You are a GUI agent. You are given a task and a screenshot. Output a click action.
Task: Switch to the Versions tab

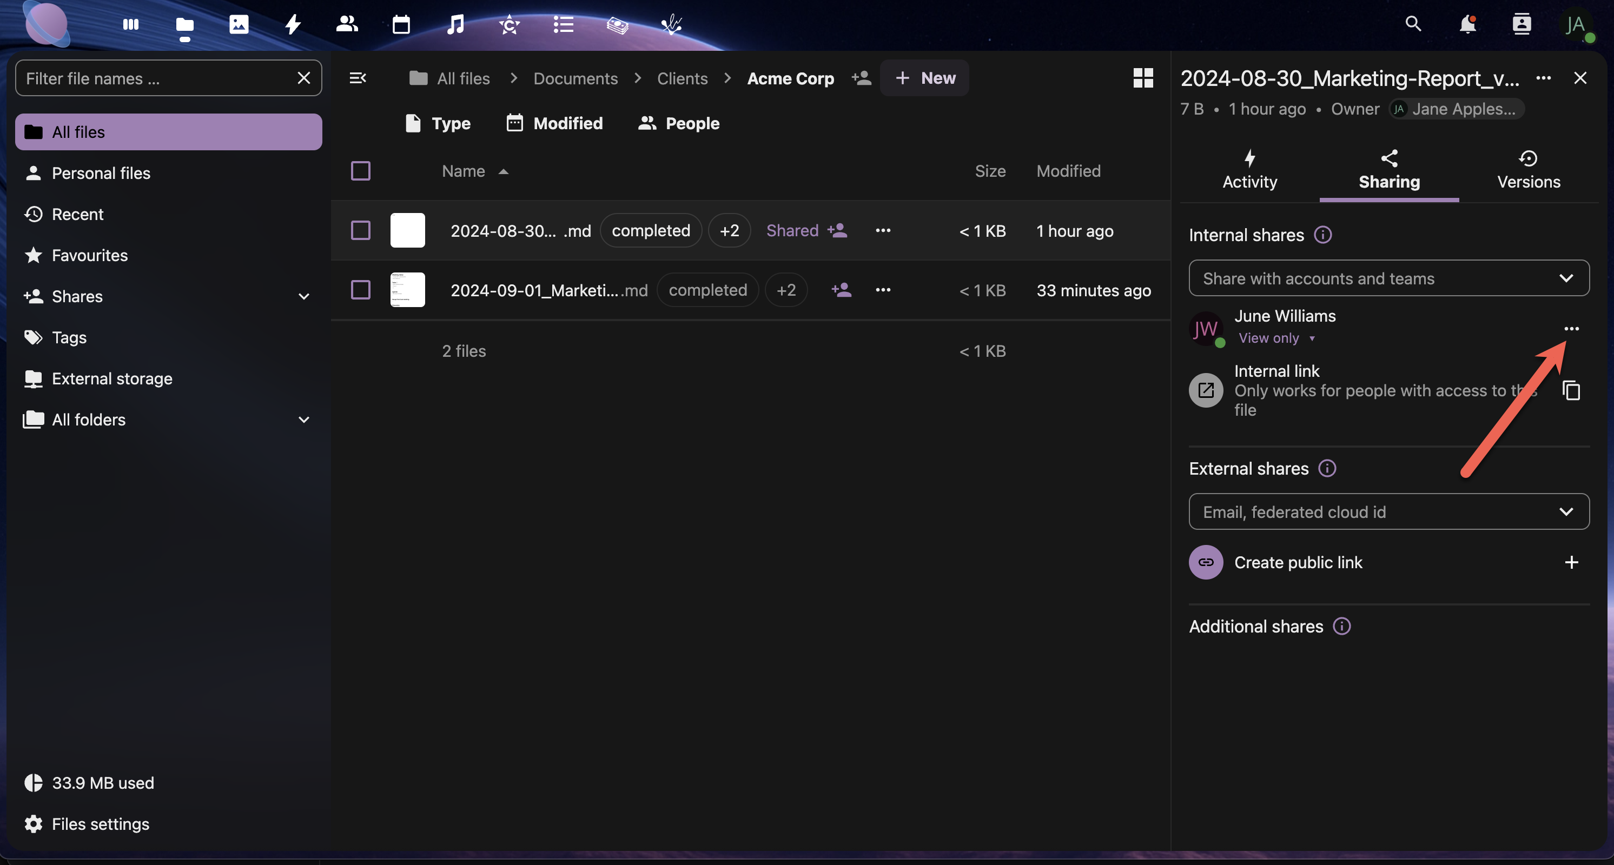1528,170
